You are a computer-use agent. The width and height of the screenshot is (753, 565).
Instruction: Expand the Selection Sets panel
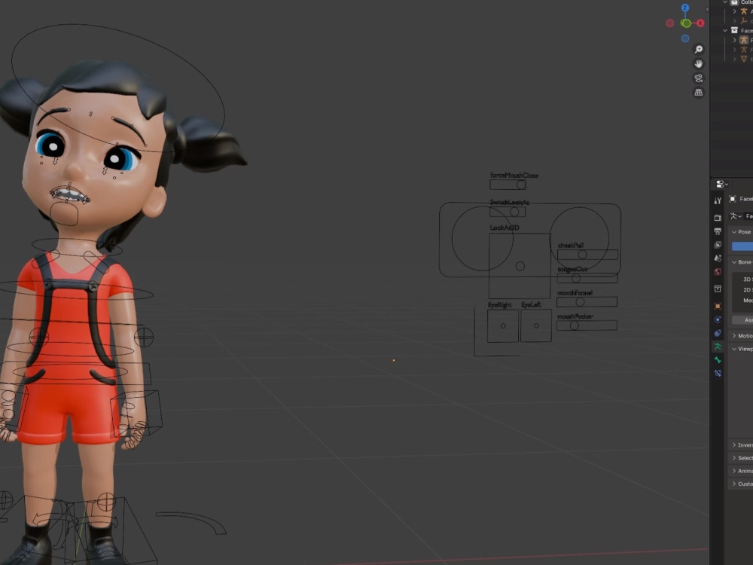pos(734,458)
